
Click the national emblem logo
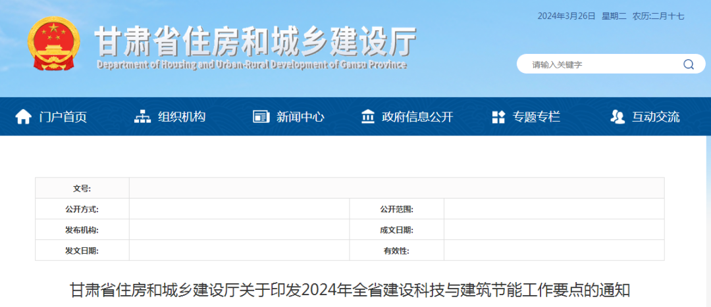(x=53, y=43)
